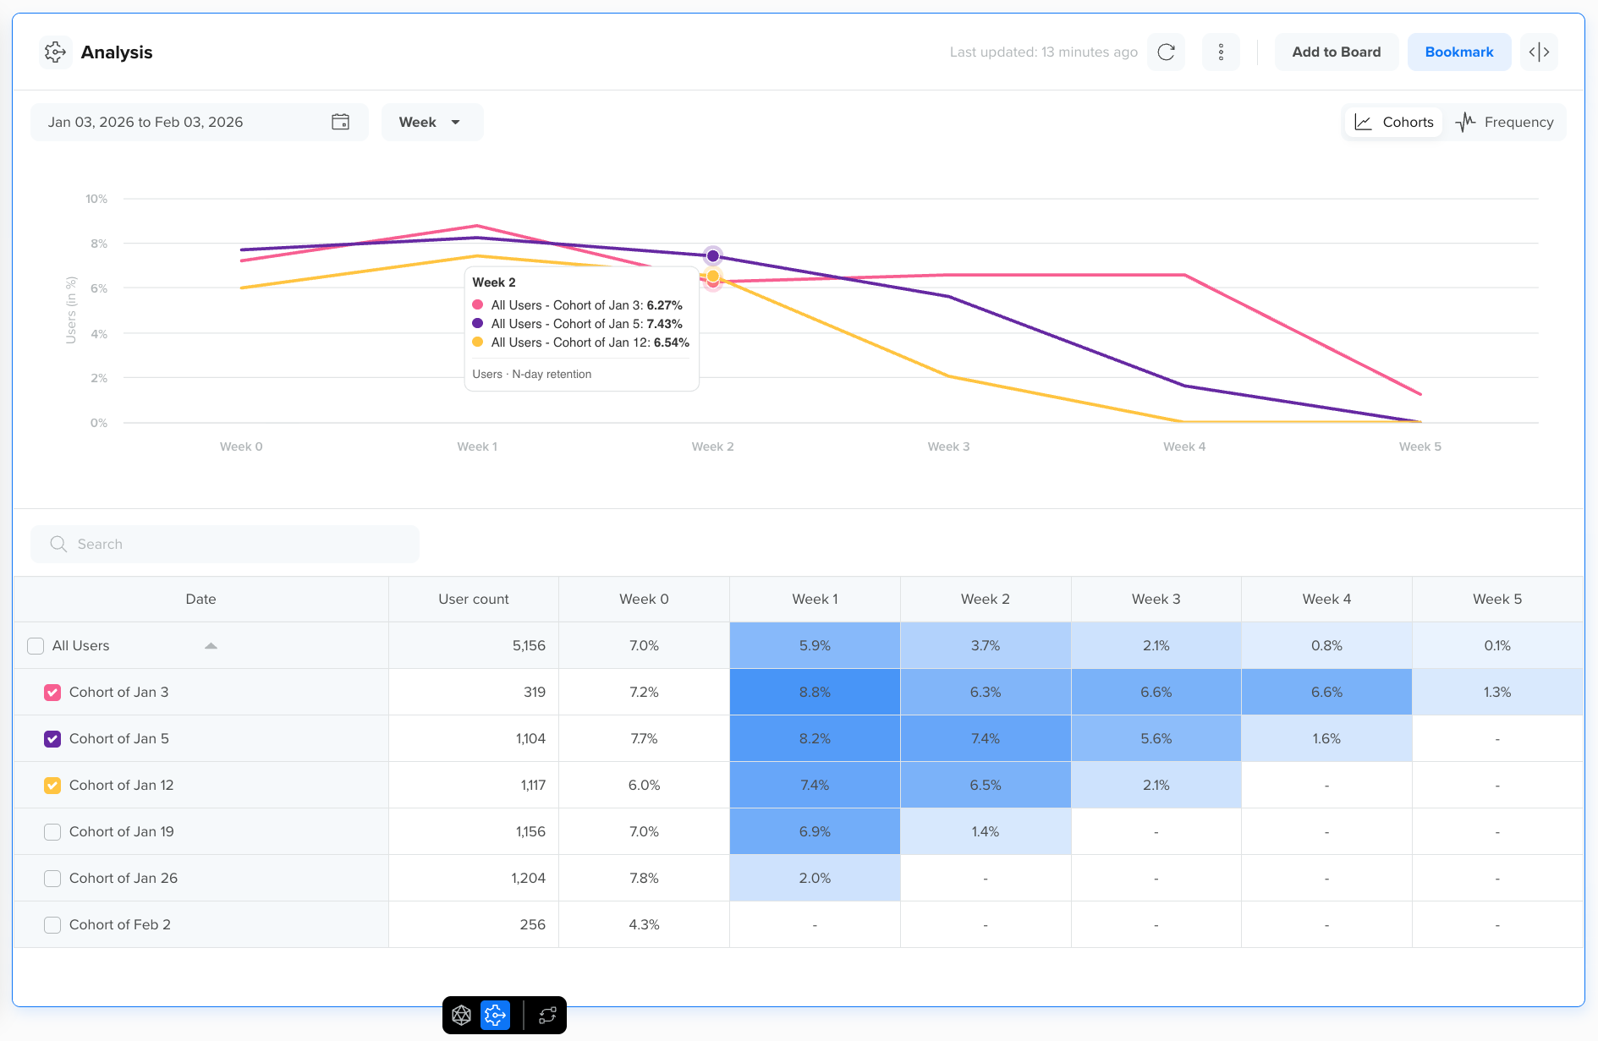The image size is (1598, 1041).
Task: Uncheck the Cohort of Jan 5 checkbox
Action: point(52,739)
